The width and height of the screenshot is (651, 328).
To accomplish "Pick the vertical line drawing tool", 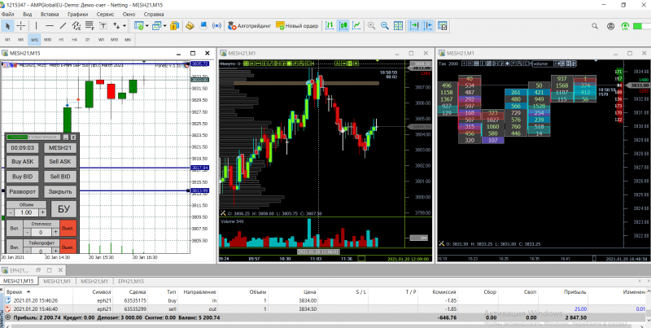I will pos(36,26).
